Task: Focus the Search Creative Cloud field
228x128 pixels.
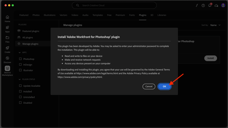Action: pyautogui.click(x=114, y=5)
